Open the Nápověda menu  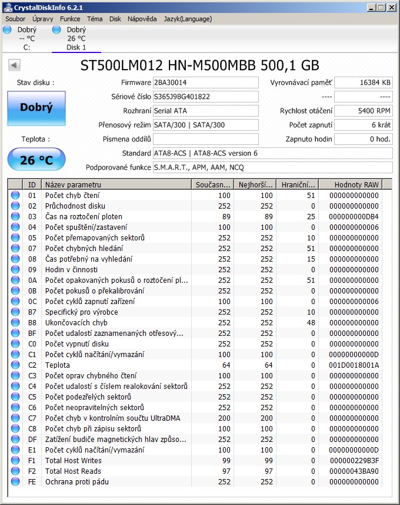[142, 19]
